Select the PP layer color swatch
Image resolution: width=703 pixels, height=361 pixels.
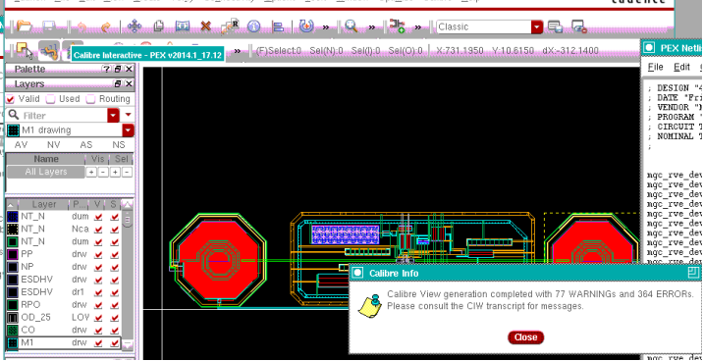pyautogui.click(x=13, y=254)
